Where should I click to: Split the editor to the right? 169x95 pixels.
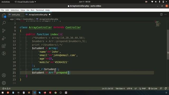(161, 15)
